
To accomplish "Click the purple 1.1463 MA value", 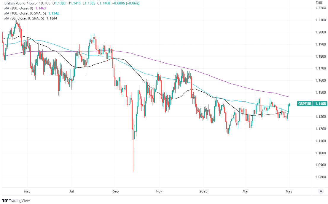I will [x=41, y=8].
